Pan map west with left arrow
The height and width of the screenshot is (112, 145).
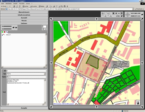pos(51,63)
